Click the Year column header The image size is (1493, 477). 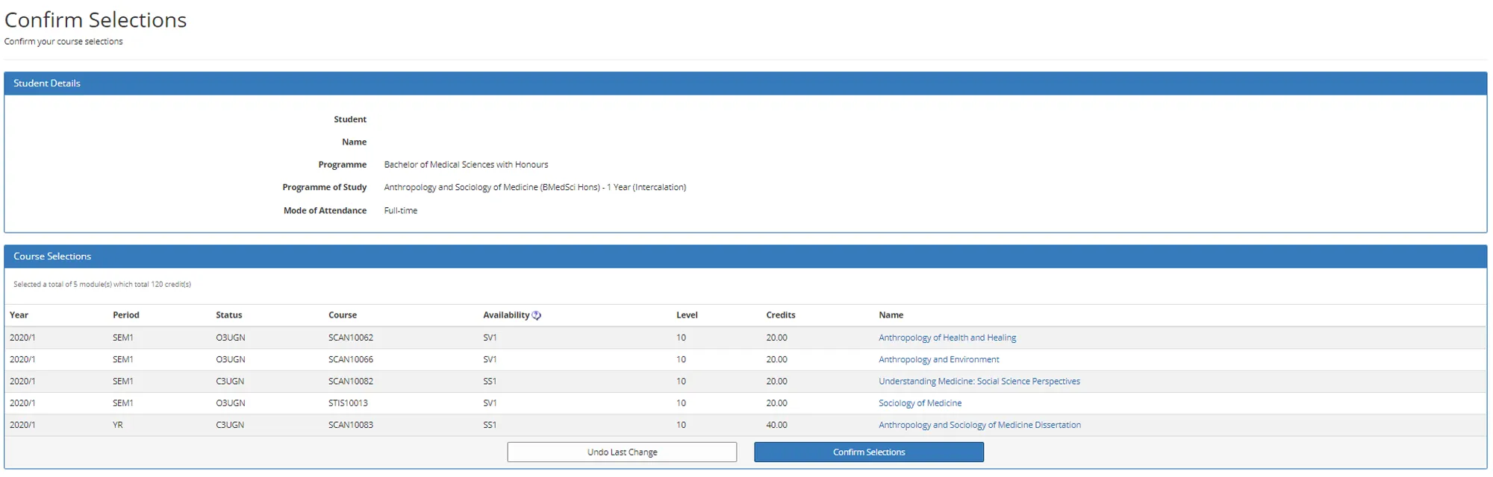(x=19, y=315)
